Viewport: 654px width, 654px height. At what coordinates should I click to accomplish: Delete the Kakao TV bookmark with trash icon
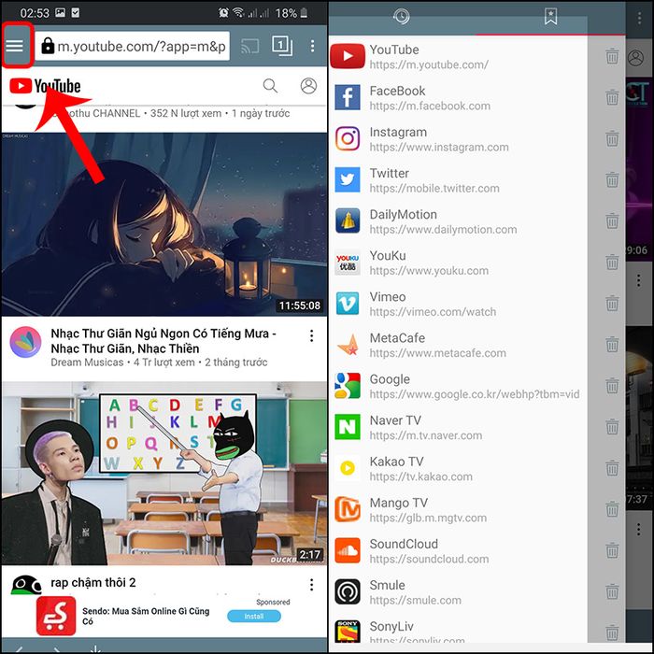coord(612,468)
